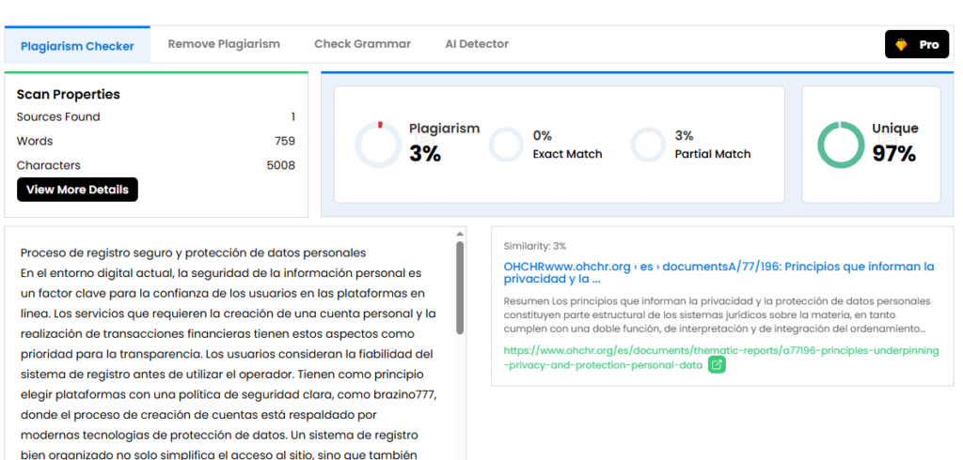Image resolution: width=963 pixels, height=460 pixels.
Task: Select the AI Detector tab
Action: (477, 44)
